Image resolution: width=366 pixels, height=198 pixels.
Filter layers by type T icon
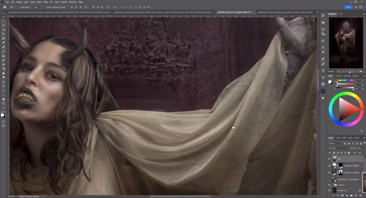pyautogui.click(x=353, y=143)
